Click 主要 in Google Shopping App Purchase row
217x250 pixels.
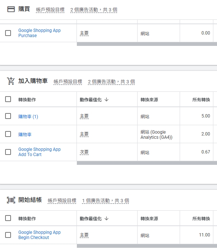[x=84, y=33]
